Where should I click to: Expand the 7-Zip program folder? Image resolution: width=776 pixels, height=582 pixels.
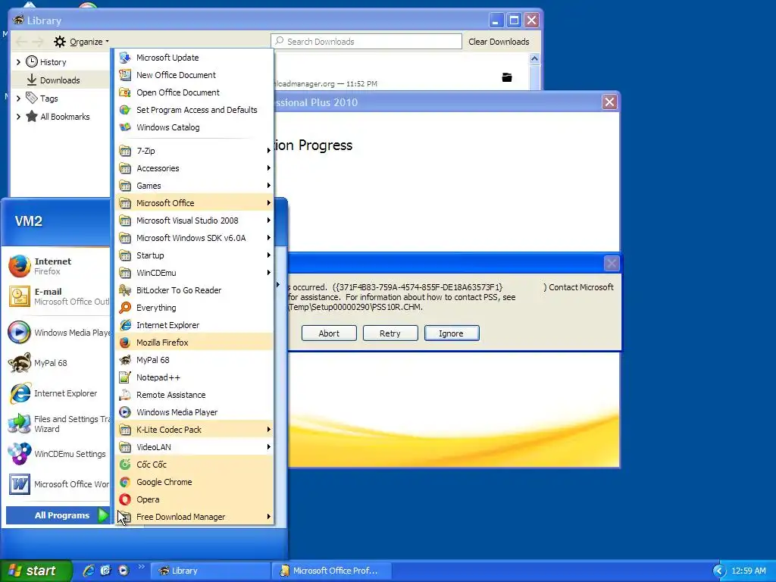pos(194,151)
